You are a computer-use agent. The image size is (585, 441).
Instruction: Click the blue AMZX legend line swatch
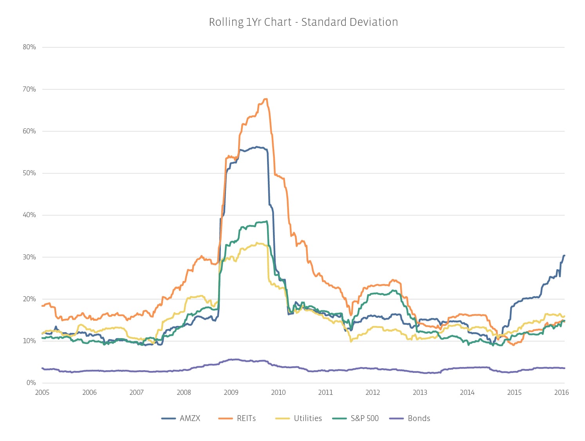click(168, 419)
